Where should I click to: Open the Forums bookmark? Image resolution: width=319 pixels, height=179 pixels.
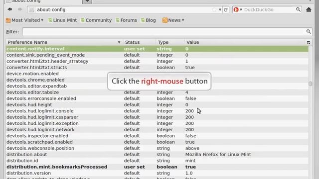126,20
